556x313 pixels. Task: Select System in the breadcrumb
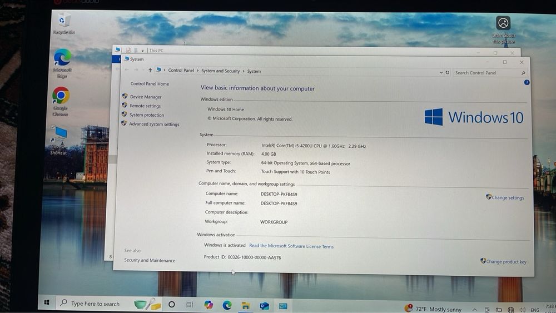(254, 71)
